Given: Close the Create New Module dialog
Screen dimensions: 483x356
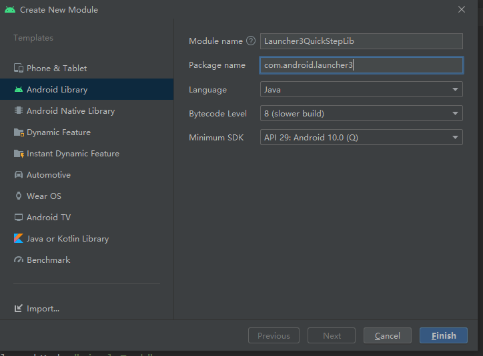Looking at the screenshot, I should 462,9.
